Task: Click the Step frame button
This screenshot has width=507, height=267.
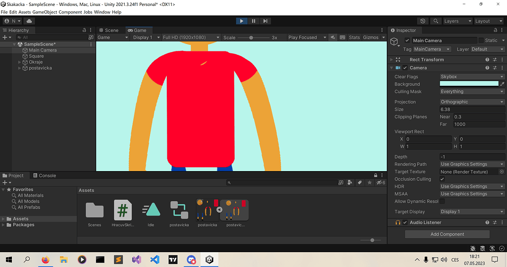Action: 265,21
